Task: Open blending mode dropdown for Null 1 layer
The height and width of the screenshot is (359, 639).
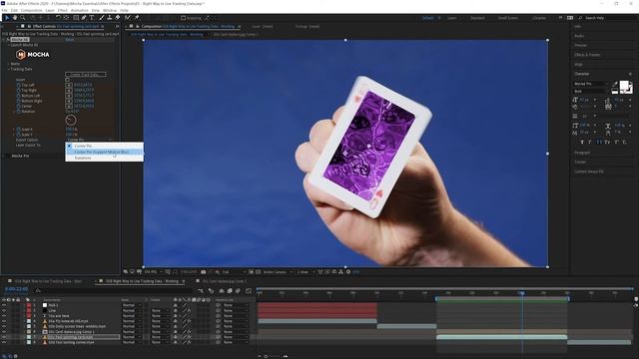Action: tap(132, 305)
